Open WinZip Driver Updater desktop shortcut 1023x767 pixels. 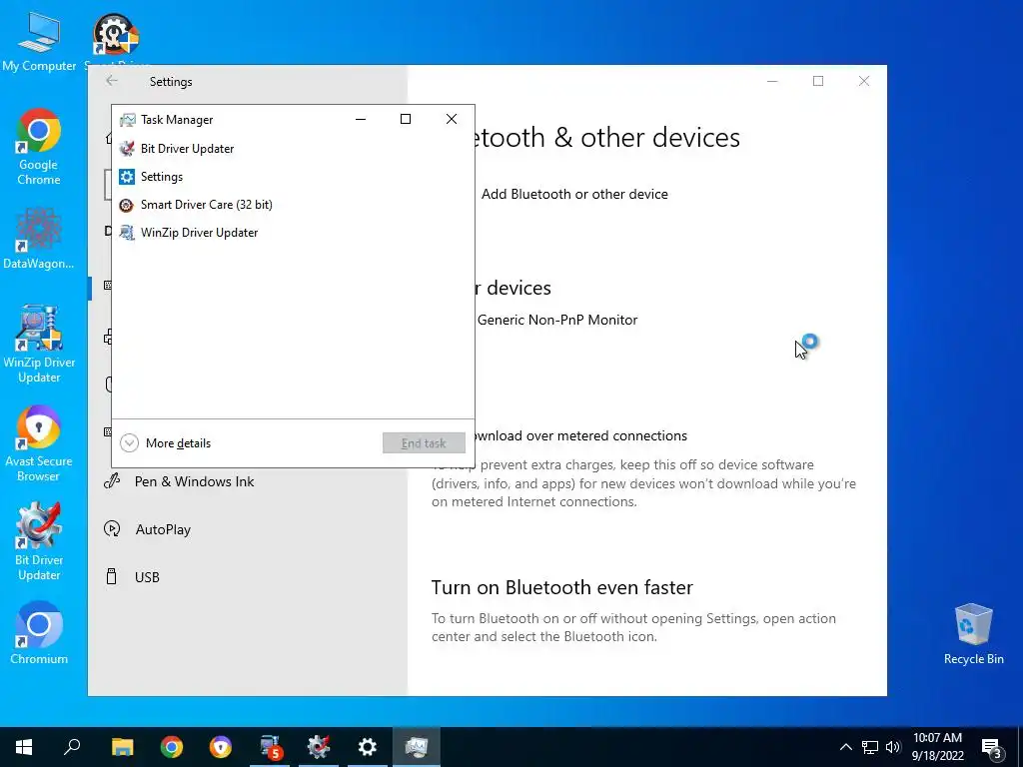pos(39,345)
